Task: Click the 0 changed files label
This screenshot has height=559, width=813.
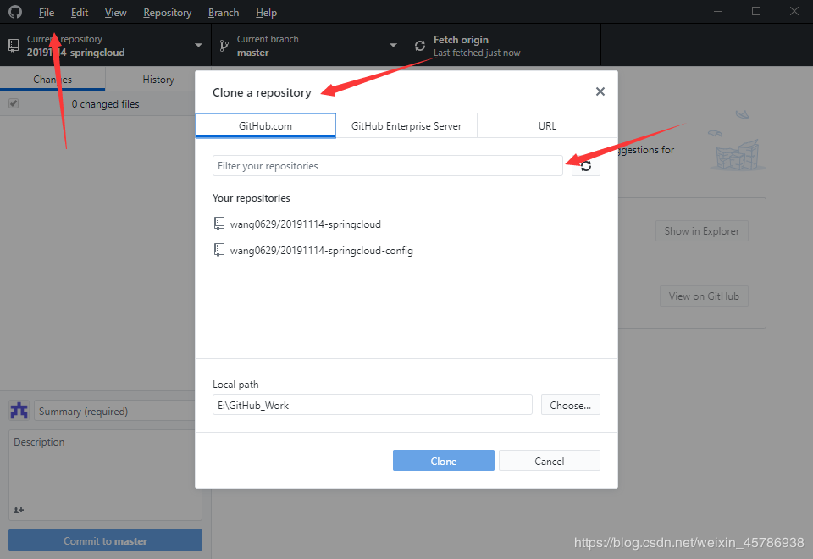Action: (x=105, y=103)
